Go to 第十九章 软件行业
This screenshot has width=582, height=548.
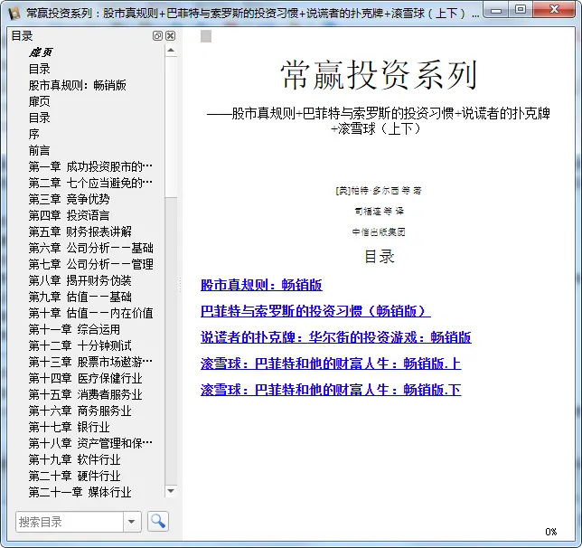pyautogui.click(x=75, y=459)
